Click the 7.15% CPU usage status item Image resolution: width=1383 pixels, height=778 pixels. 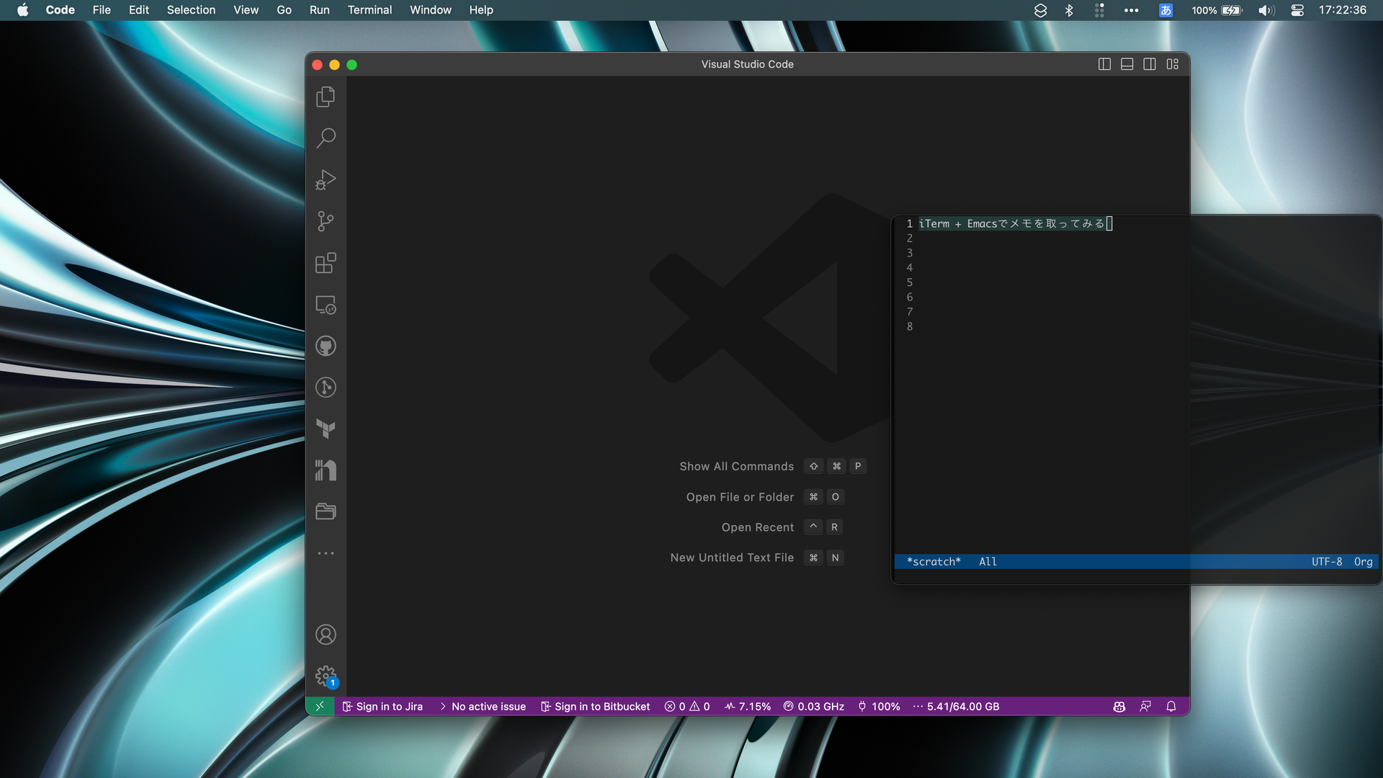click(748, 707)
